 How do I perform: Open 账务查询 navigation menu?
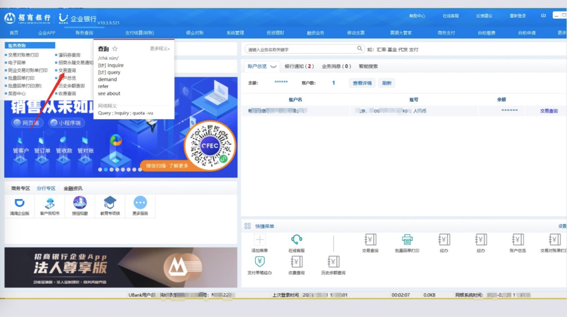coord(84,33)
